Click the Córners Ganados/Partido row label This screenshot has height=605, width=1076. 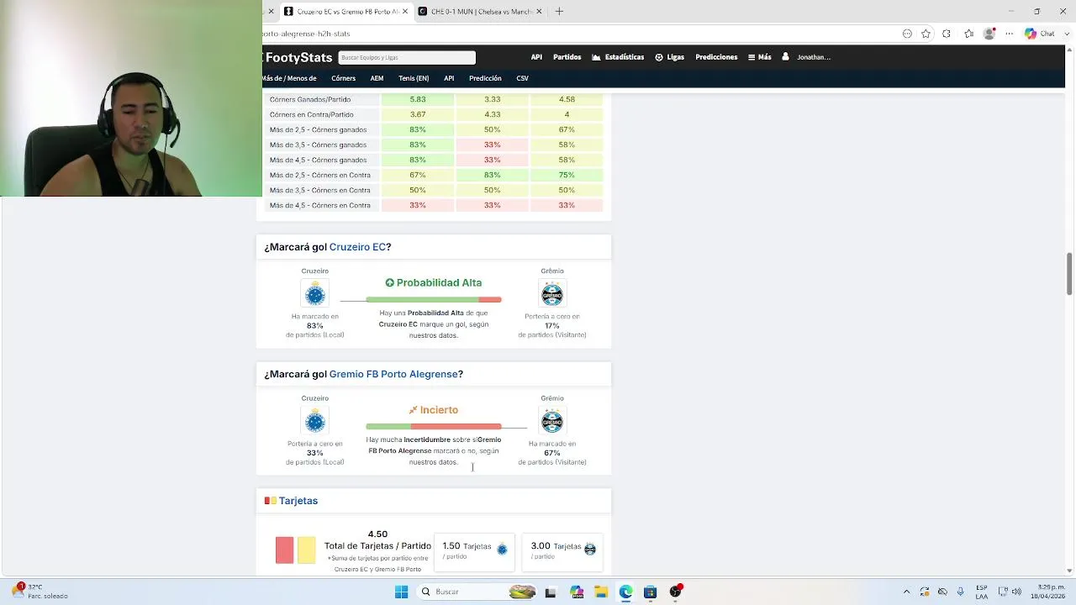[310, 99]
